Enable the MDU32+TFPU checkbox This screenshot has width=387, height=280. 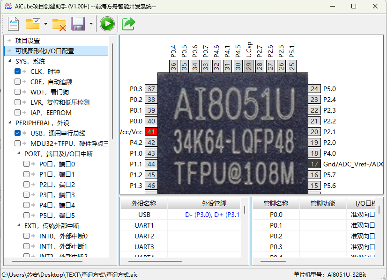[x=17, y=144]
